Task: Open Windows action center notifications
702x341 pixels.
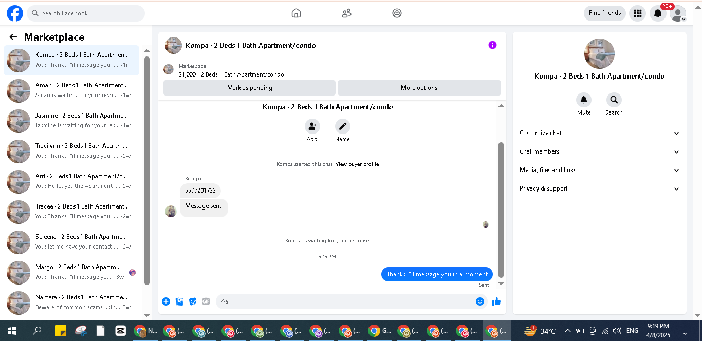Action: [x=685, y=331]
